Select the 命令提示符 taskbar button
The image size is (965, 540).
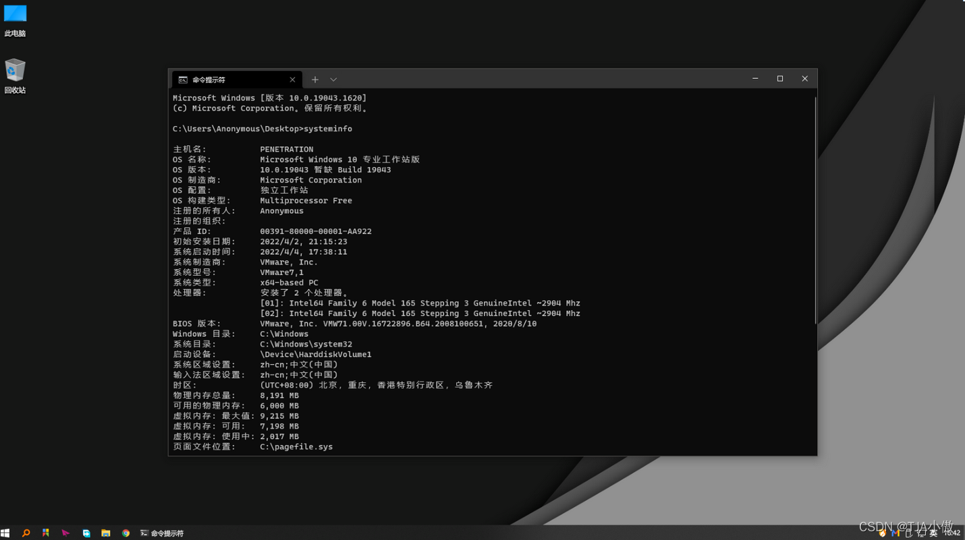pos(162,533)
